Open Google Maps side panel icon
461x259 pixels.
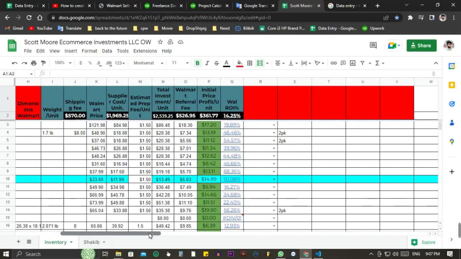point(452,141)
